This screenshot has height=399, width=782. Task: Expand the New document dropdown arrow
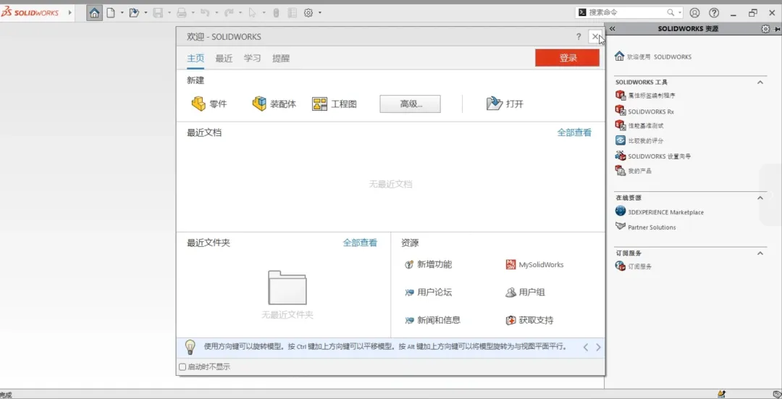coord(122,13)
